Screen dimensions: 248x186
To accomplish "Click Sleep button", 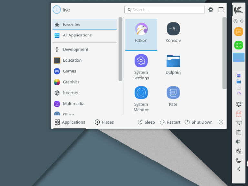I will point(146,122).
